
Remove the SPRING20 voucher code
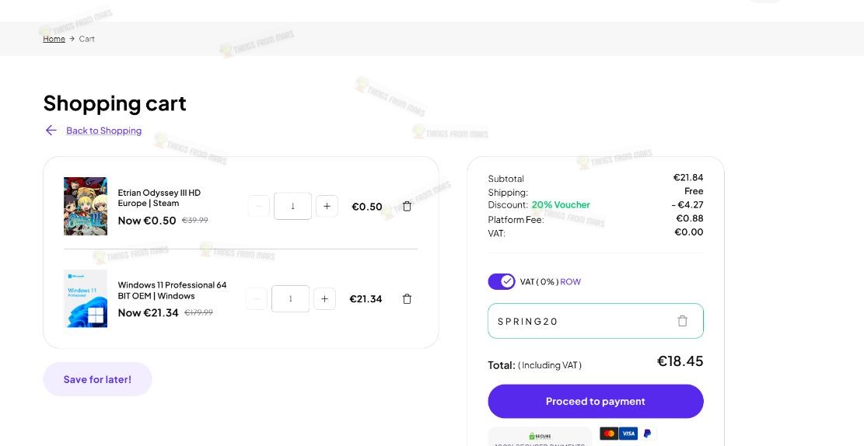click(682, 321)
